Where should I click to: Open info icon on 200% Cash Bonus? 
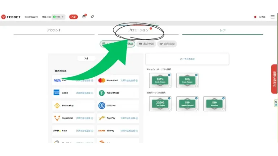[169, 75]
